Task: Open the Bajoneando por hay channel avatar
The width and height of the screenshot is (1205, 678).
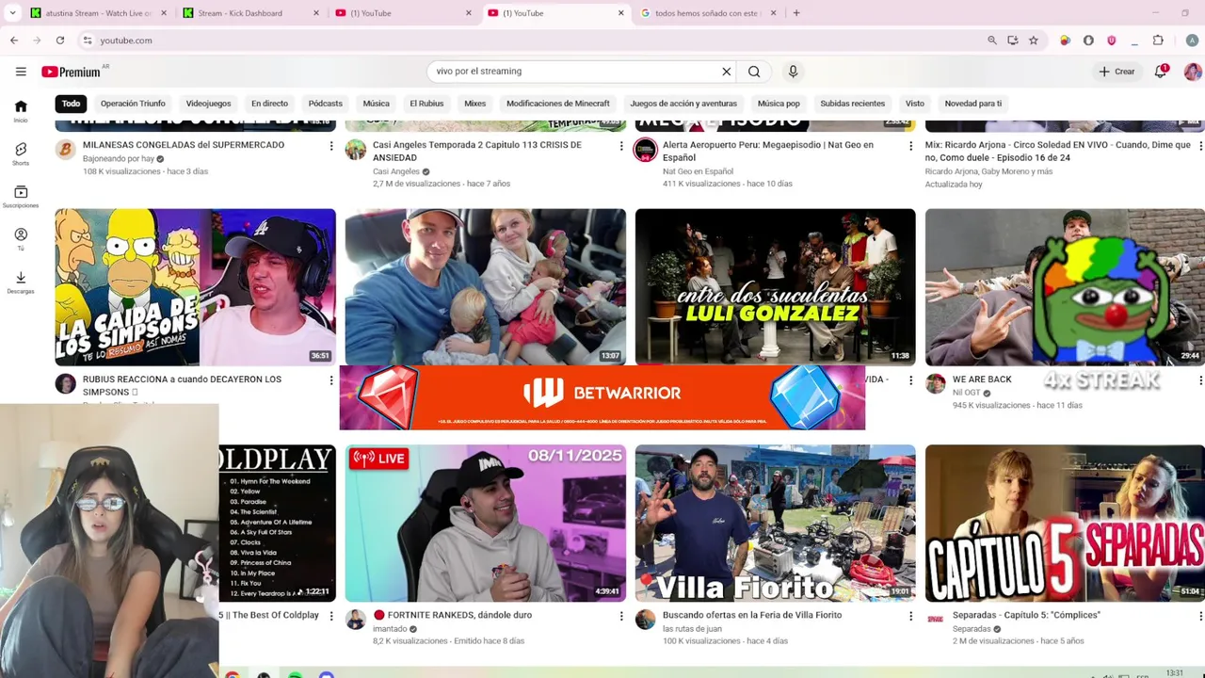Action: click(x=66, y=150)
